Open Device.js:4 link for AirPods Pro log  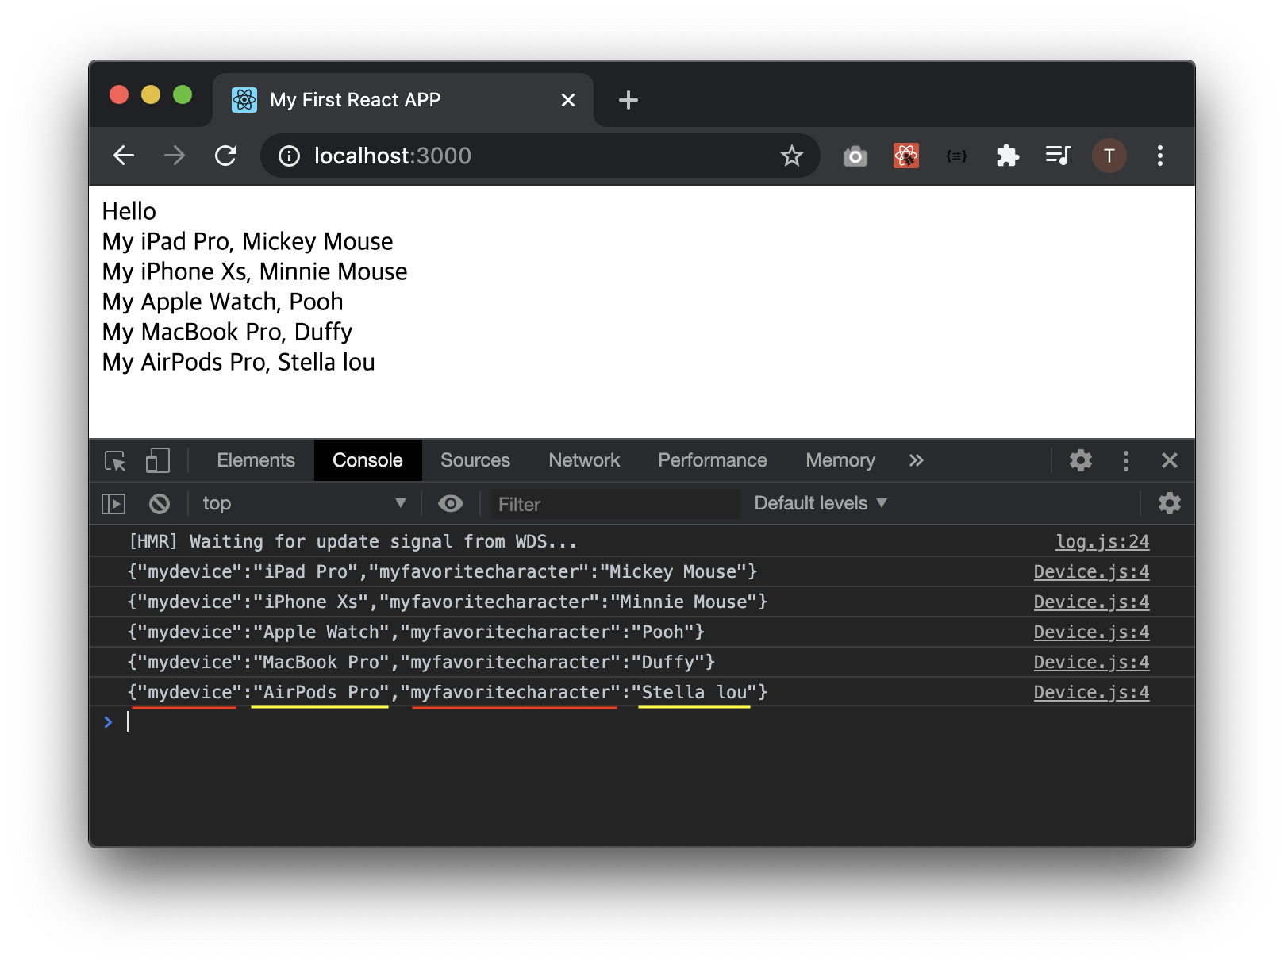point(1091,693)
